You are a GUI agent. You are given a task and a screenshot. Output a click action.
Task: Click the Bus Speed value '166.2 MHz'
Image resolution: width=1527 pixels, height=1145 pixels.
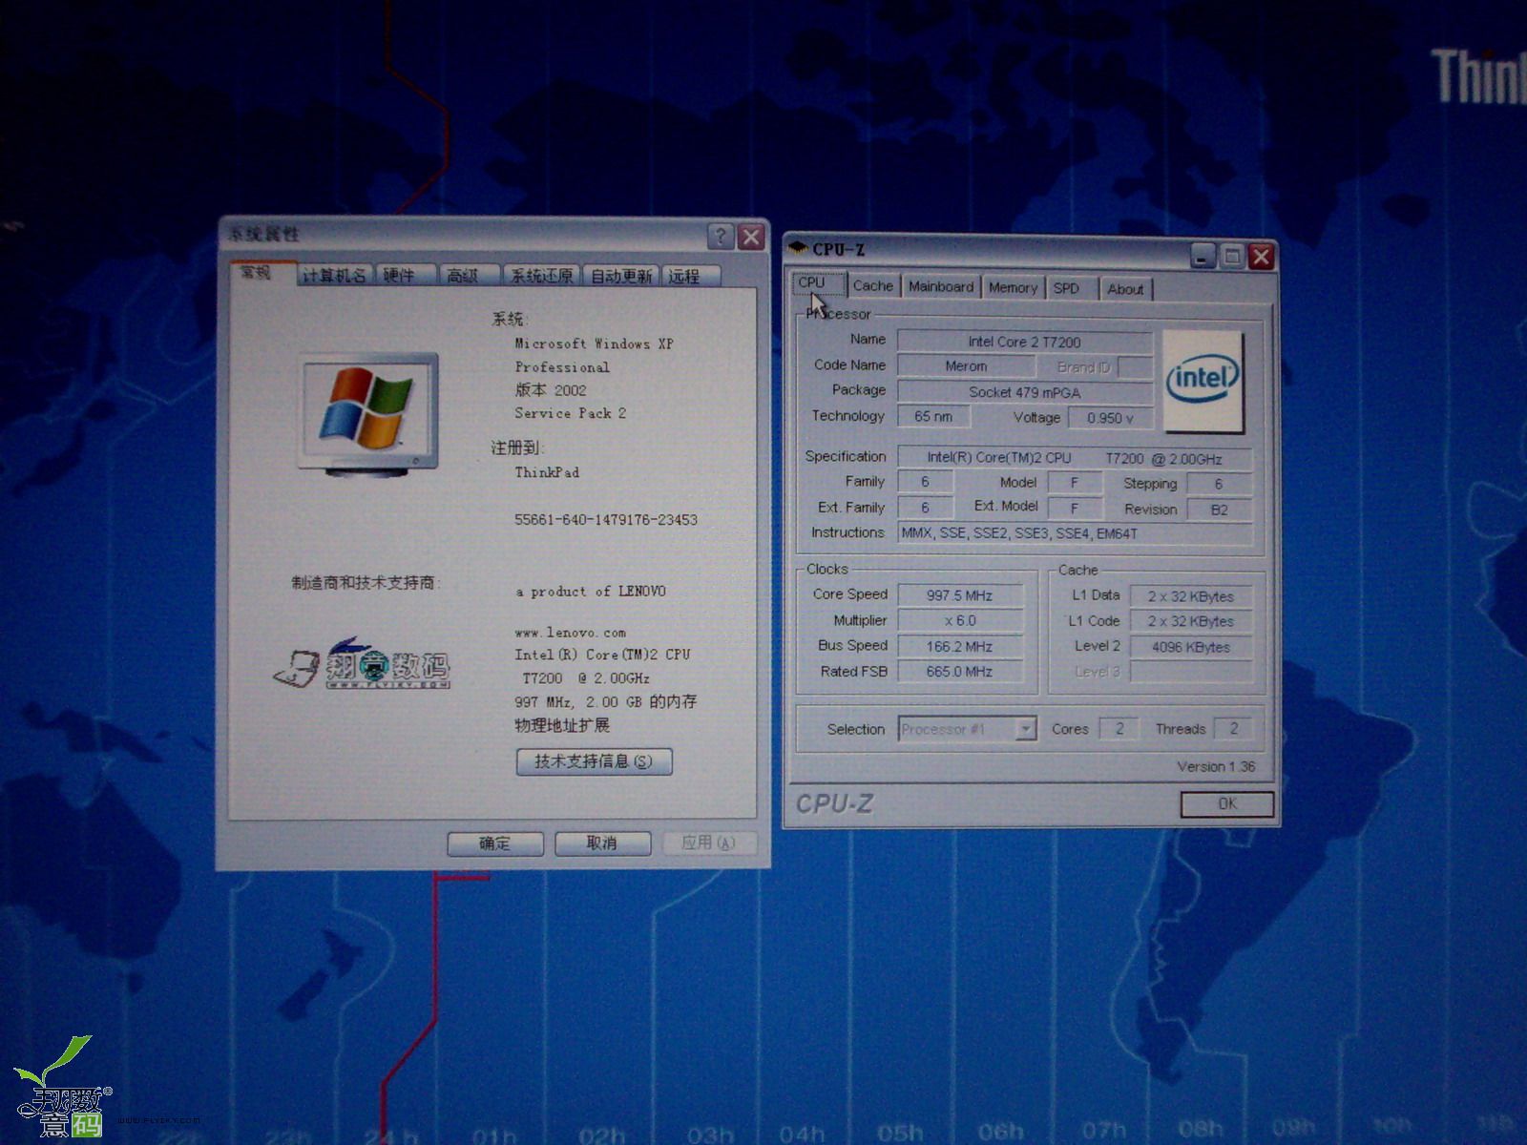click(959, 646)
